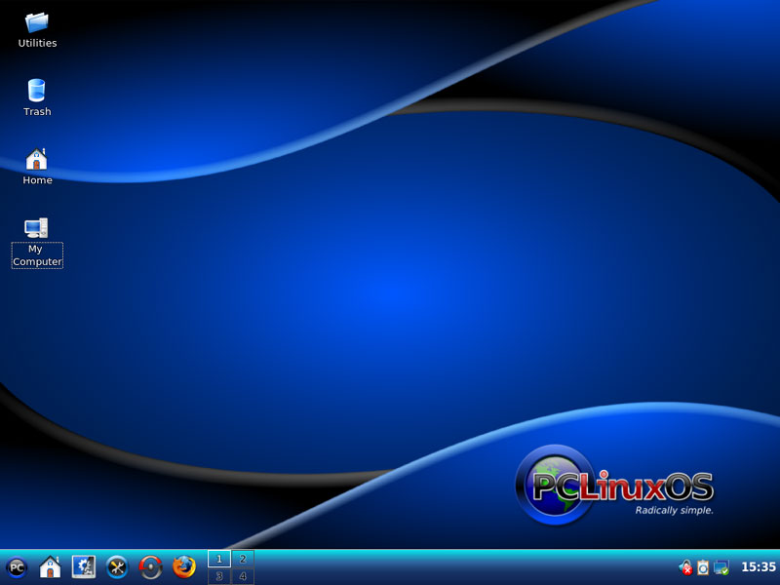Switch to virtual desktop 2
Viewport: 780px width, 585px height.
pyautogui.click(x=243, y=559)
